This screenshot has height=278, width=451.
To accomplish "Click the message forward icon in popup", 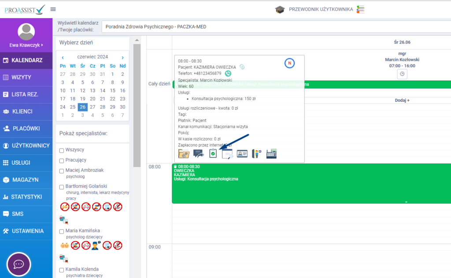I will tap(199, 153).
